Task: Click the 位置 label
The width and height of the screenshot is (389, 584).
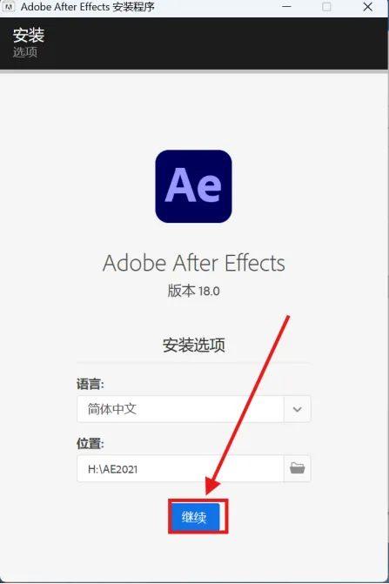Action: tap(91, 444)
